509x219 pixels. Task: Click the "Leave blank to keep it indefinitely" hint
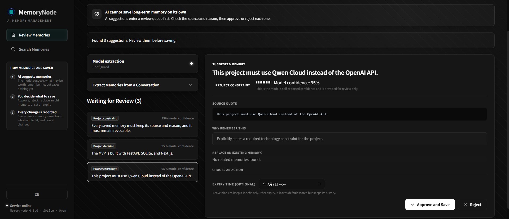pos(274,193)
